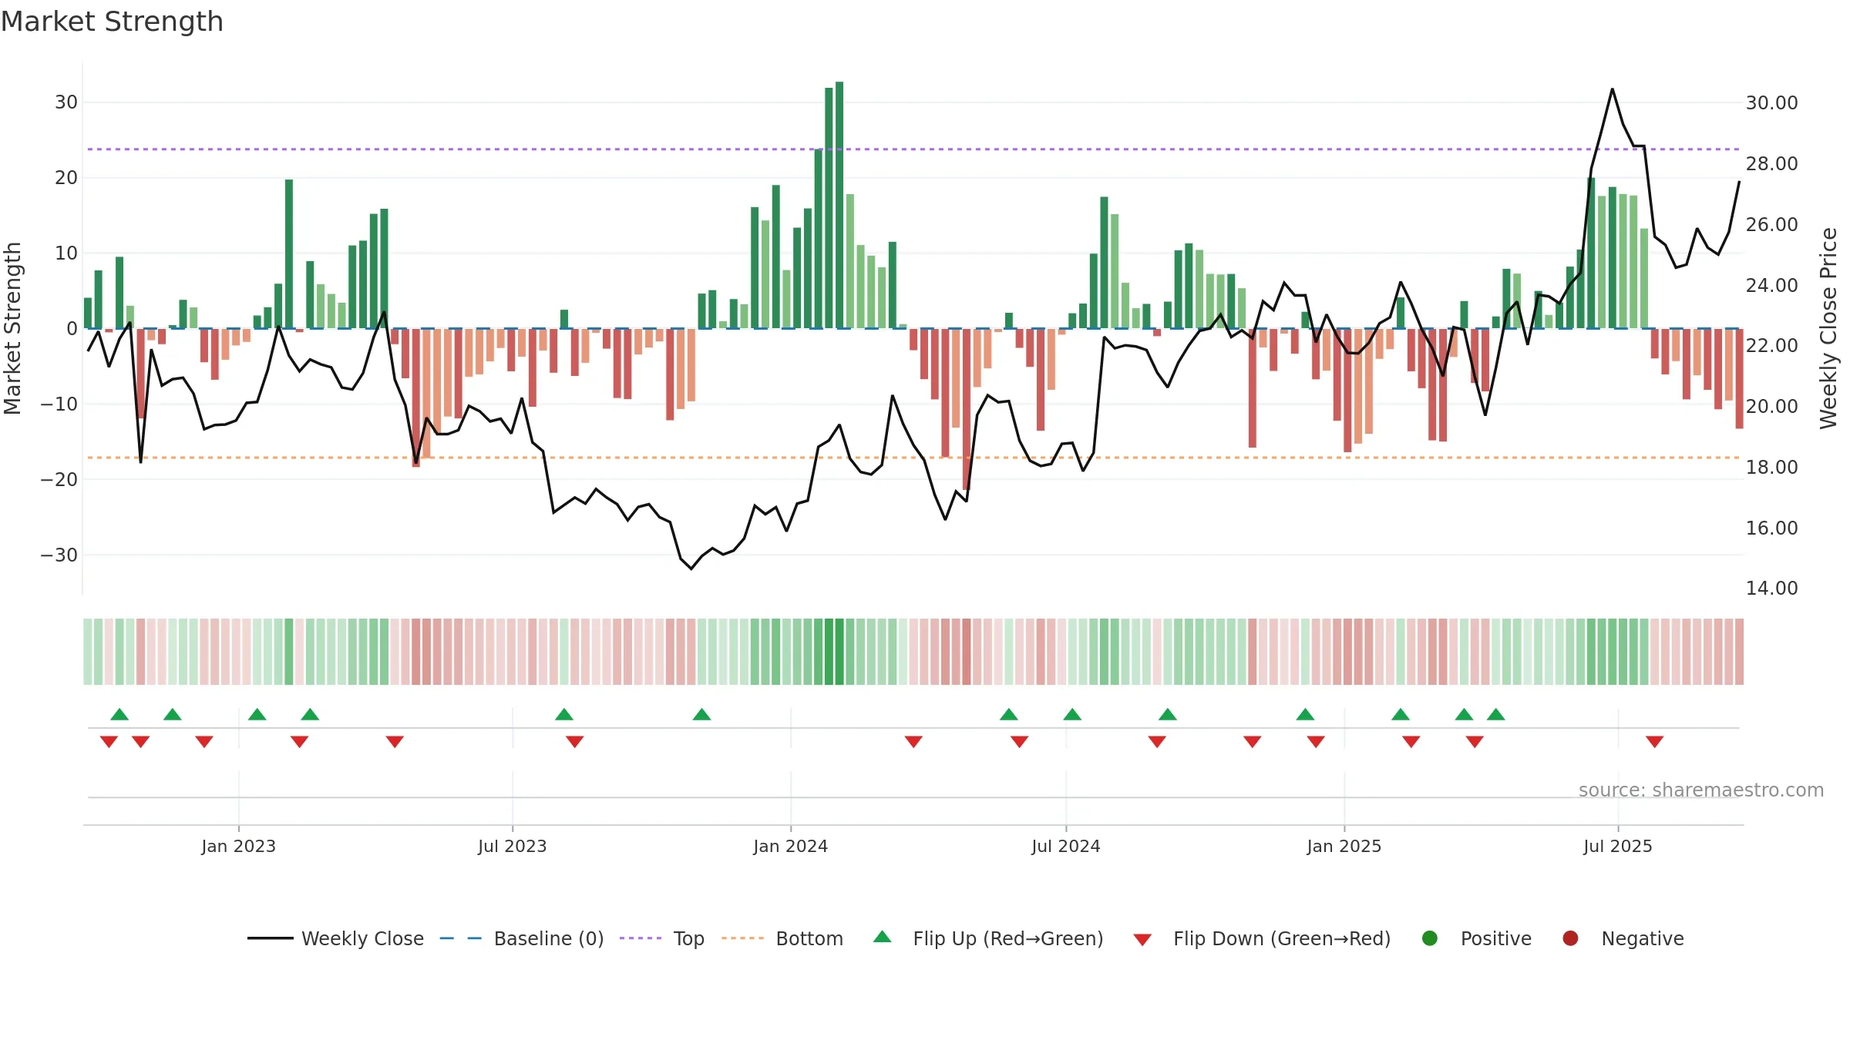This screenshot has height=1040, width=1850.
Task: Toggle Flip Up (Red→Green) legend entry
Action: 988,938
